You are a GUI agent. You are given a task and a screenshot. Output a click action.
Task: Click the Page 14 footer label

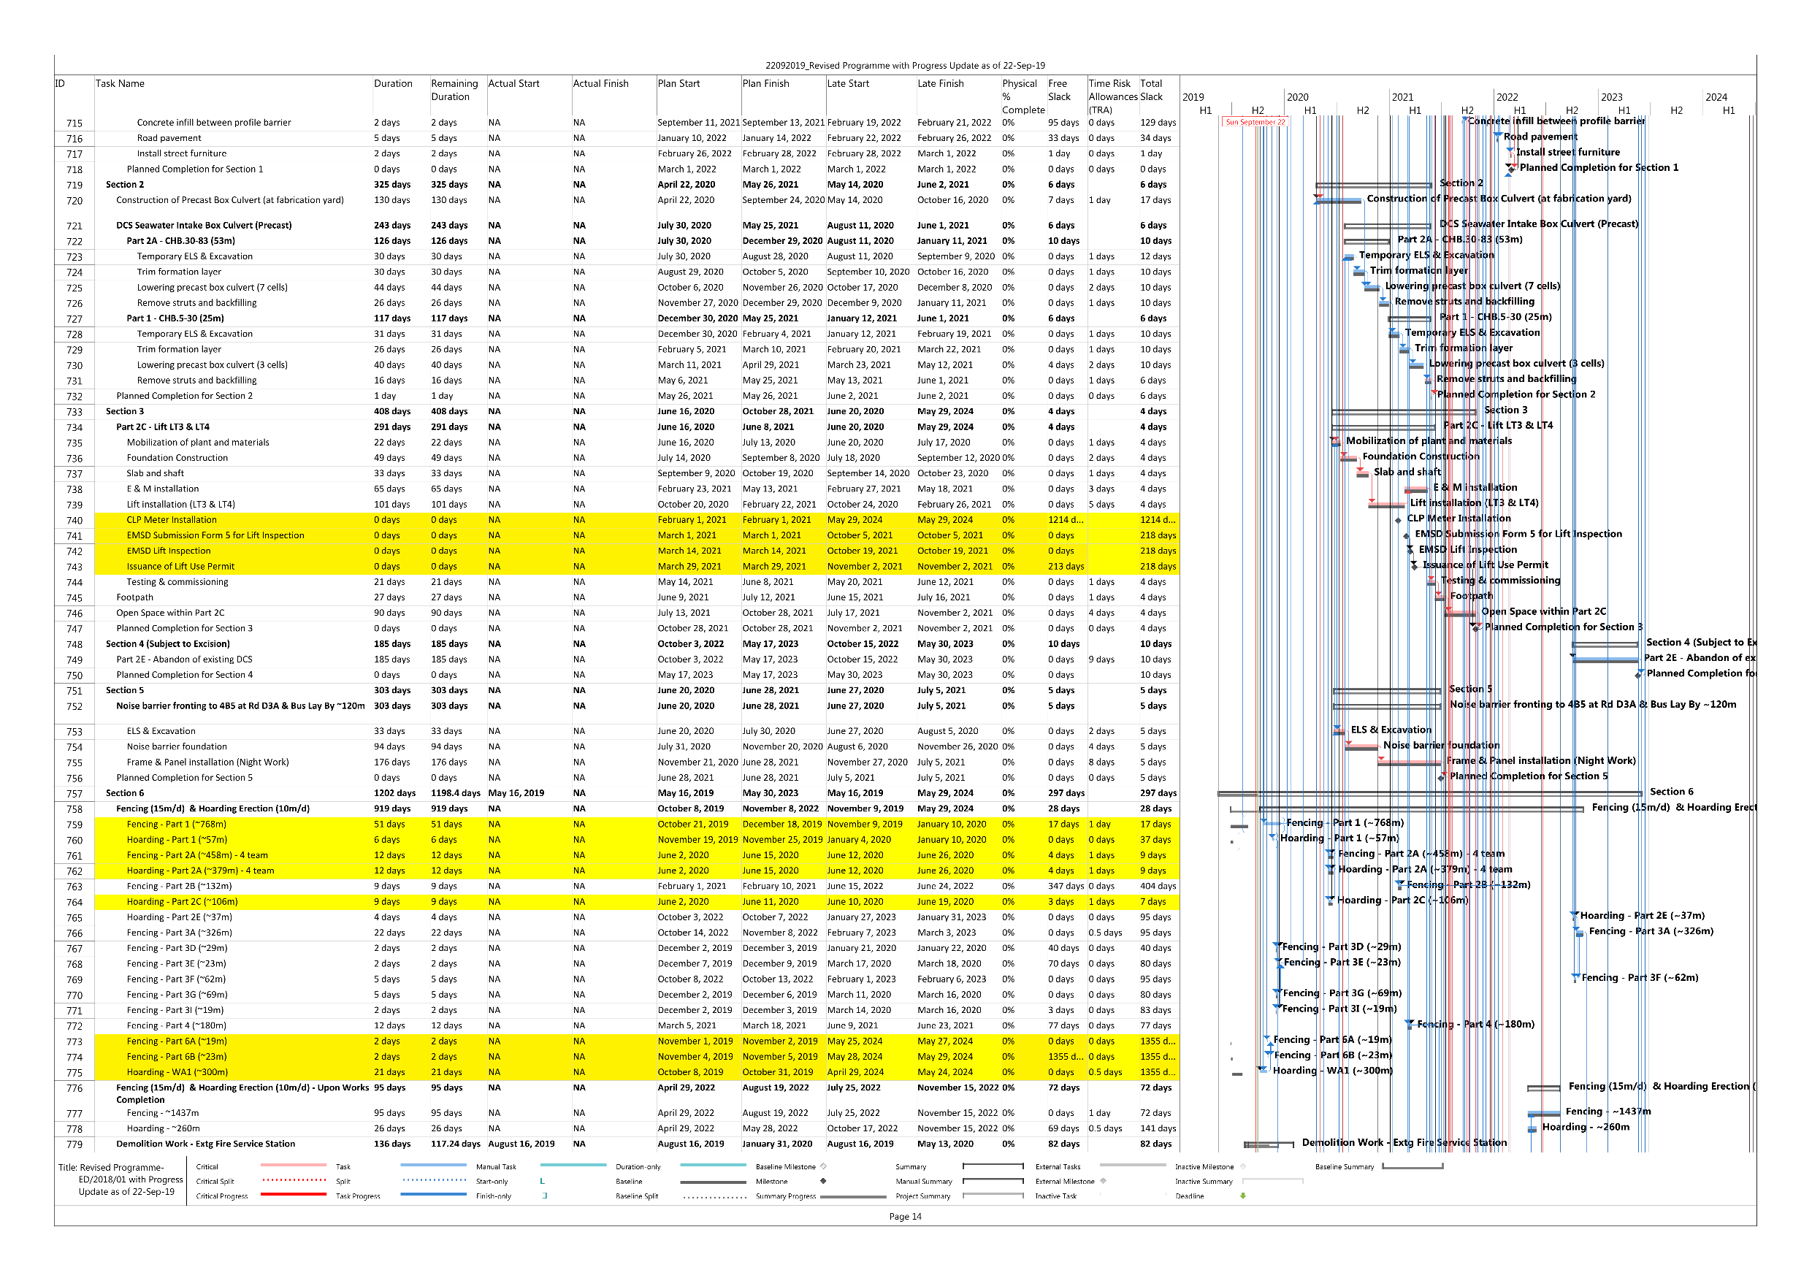click(x=905, y=1216)
